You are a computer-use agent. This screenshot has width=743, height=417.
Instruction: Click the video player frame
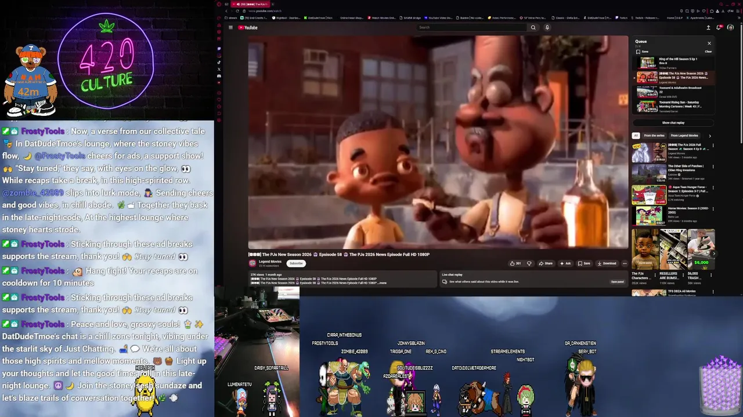pos(438,142)
